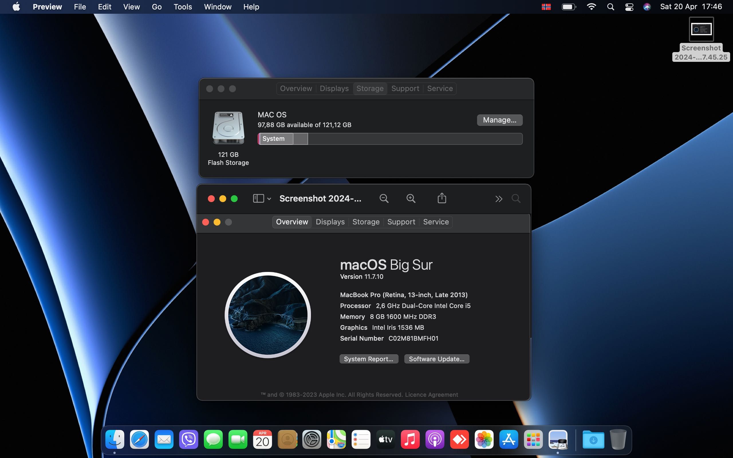Screen dimensions: 733x458
Task: Click the Storage tab inside the Preview image
Action: (366, 222)
